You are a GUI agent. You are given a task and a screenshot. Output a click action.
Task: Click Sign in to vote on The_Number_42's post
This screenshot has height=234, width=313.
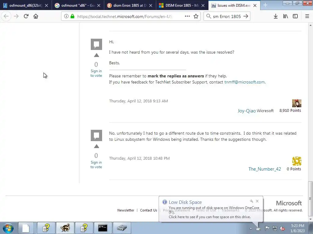point(96,165)
